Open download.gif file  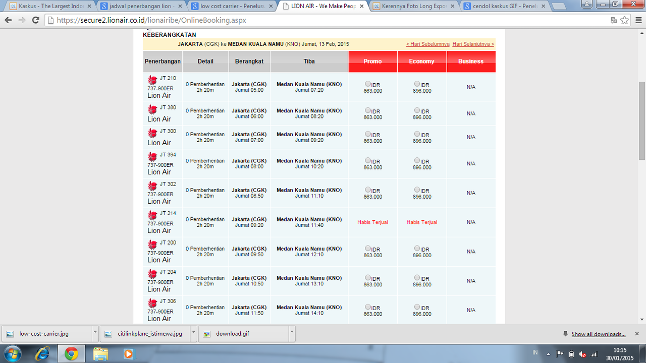pos(243,333)
